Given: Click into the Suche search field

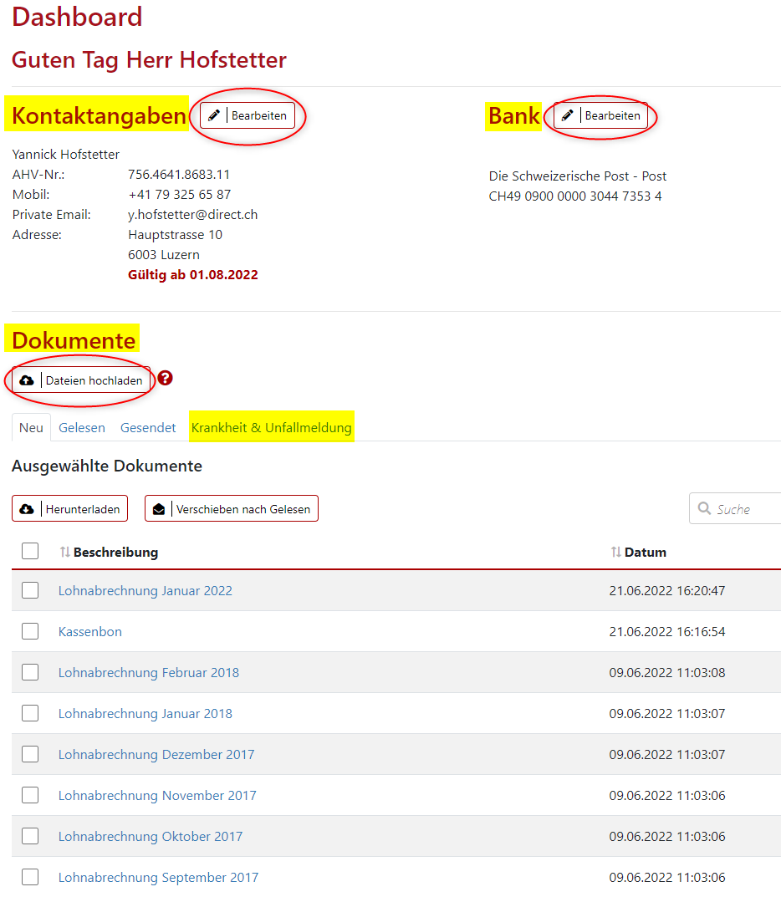Looking at the screenshot, I should coord(744,509).
